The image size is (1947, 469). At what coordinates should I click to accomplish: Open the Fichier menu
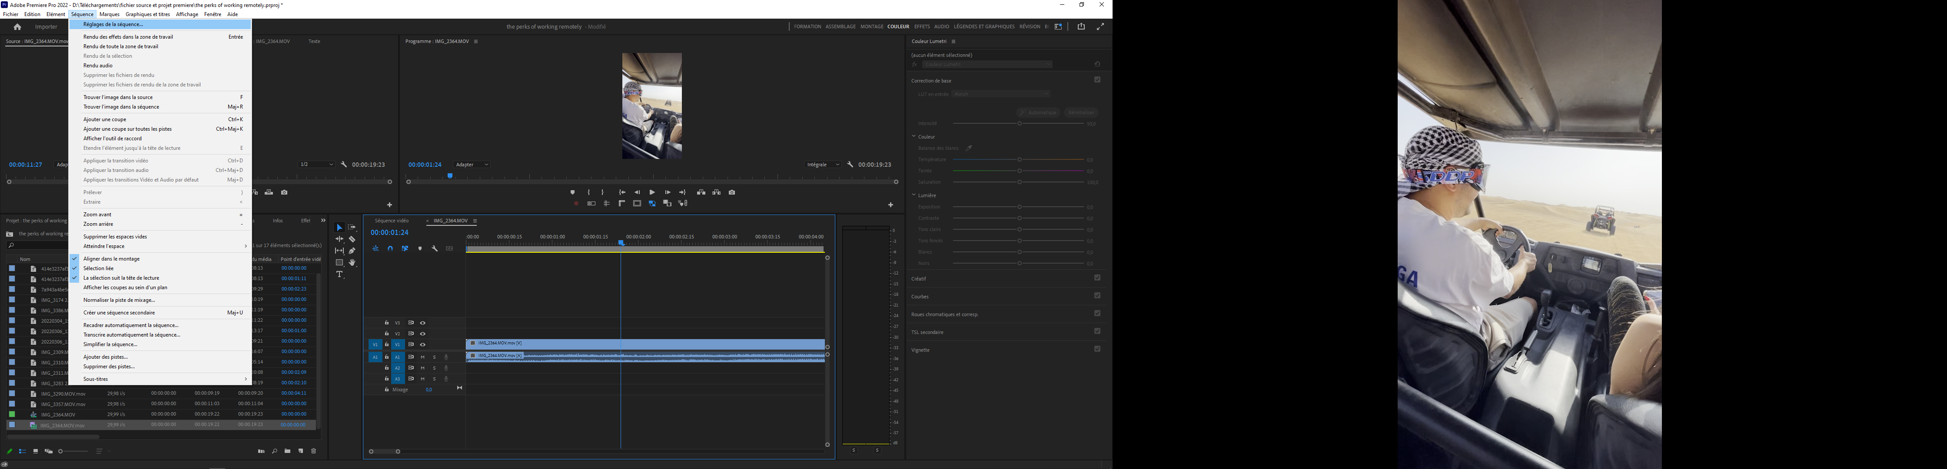[10, 14]
